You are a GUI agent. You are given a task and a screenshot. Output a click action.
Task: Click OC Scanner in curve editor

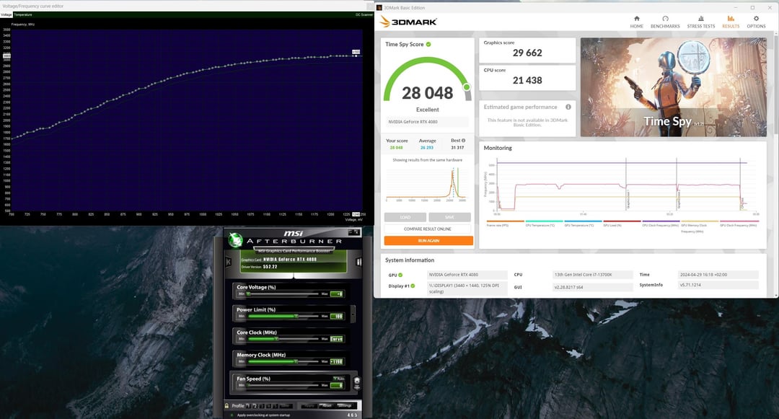pyautogui.click(x=364, y=15)
